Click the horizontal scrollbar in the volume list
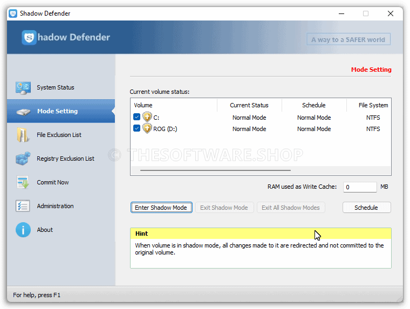The height and width of the screenshot is (309, 410). [215, 170]
